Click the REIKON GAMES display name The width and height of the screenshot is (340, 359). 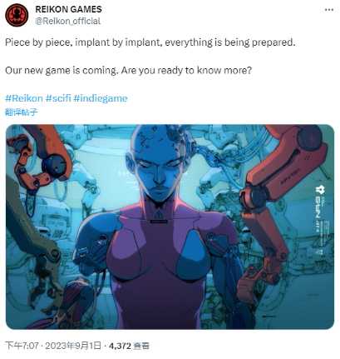click(68, 9)
